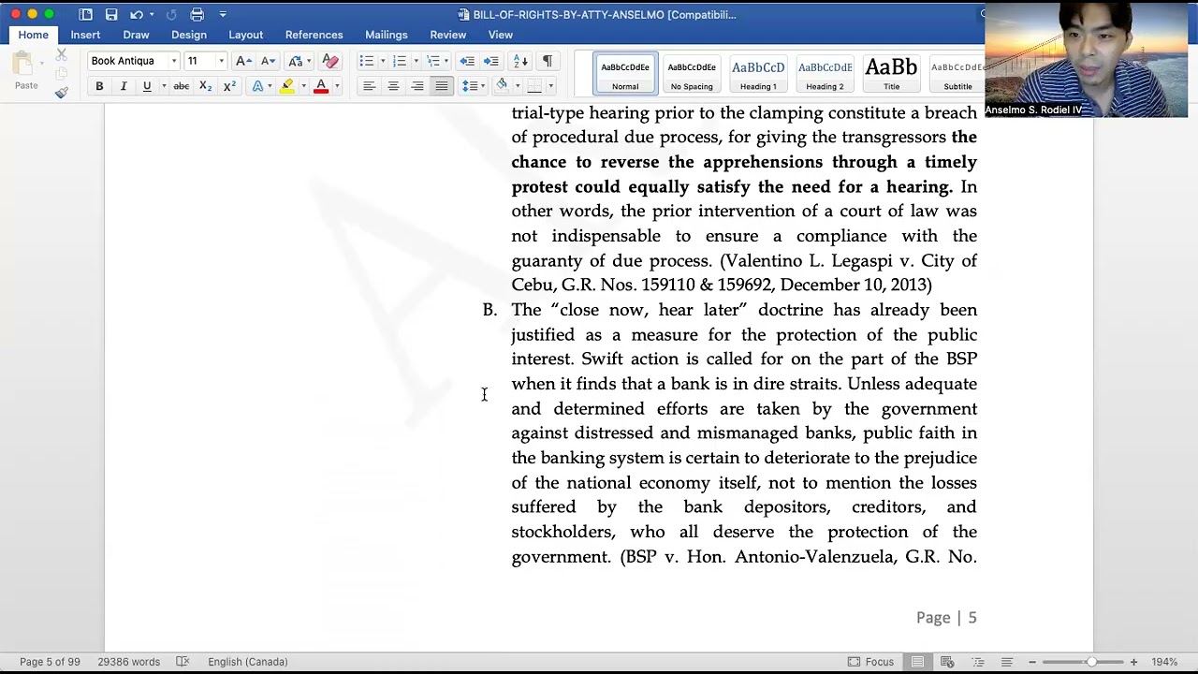Apply shading with the paint bucket icon
1198x674 pixels.
502,86
